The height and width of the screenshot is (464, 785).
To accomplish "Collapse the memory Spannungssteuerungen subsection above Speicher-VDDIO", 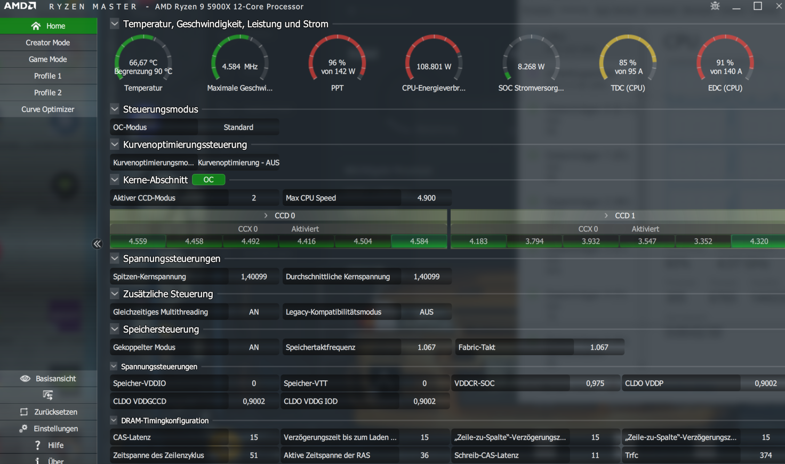I will [x=114, y=366].
